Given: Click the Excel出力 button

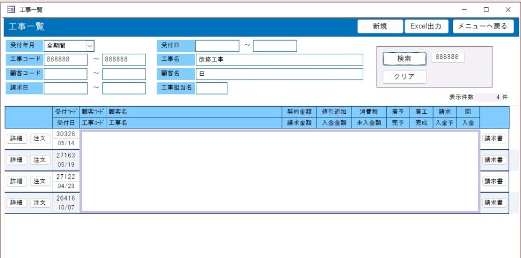Looking at the screenshot, I should 426,26.
